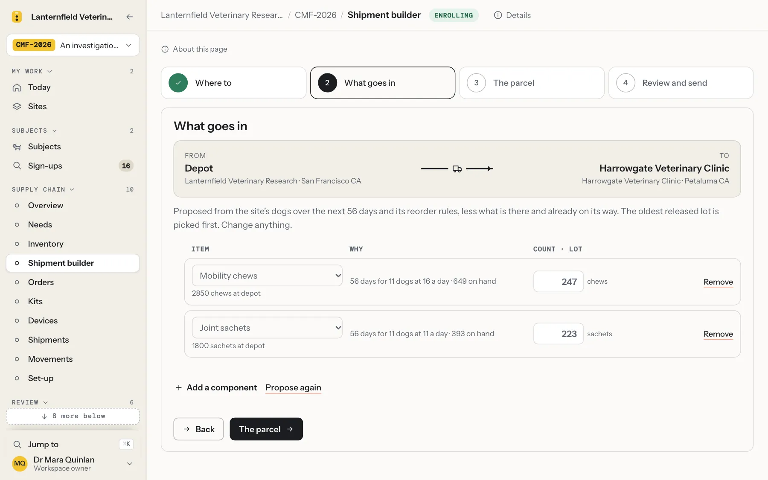Screen dimensions: 768x480
Task: Click the Back button
Action: (198, 429)
